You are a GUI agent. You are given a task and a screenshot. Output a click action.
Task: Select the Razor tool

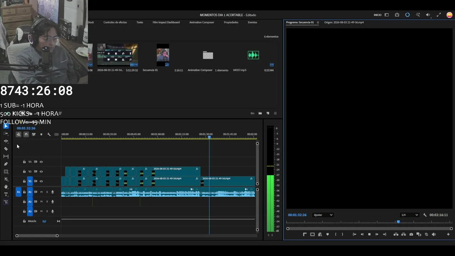(6, 149)
